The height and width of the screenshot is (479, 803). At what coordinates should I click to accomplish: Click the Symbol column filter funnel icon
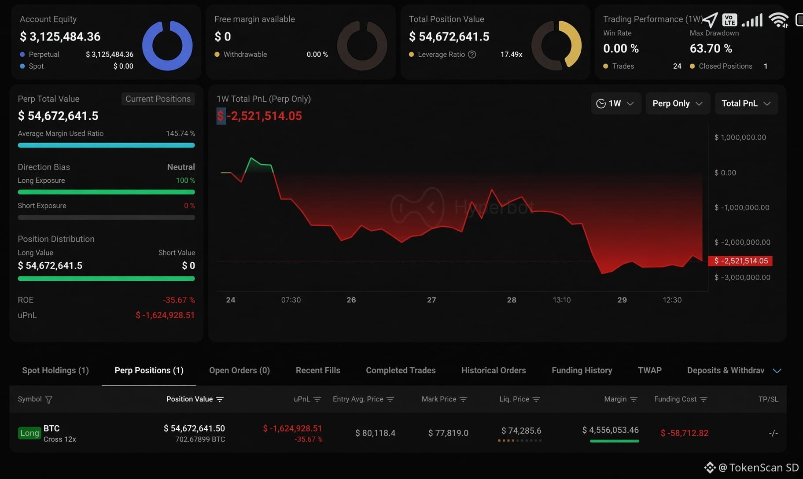pyautogui.click(x=49, y=399)
